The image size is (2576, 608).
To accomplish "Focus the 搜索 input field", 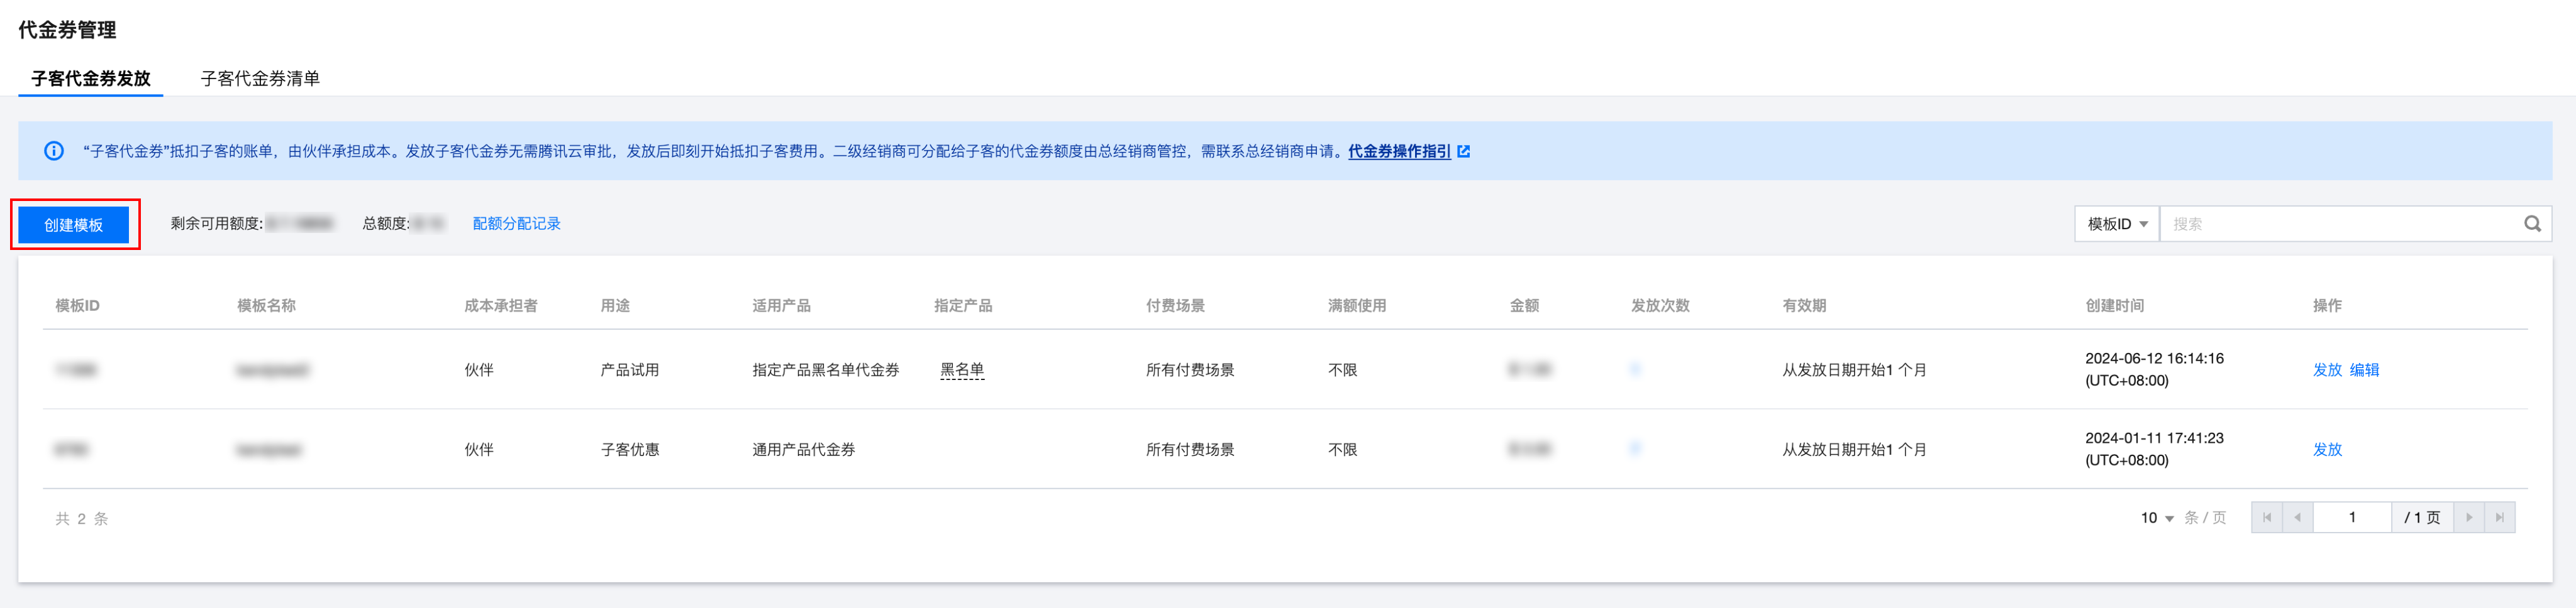I will point(2340,224).
